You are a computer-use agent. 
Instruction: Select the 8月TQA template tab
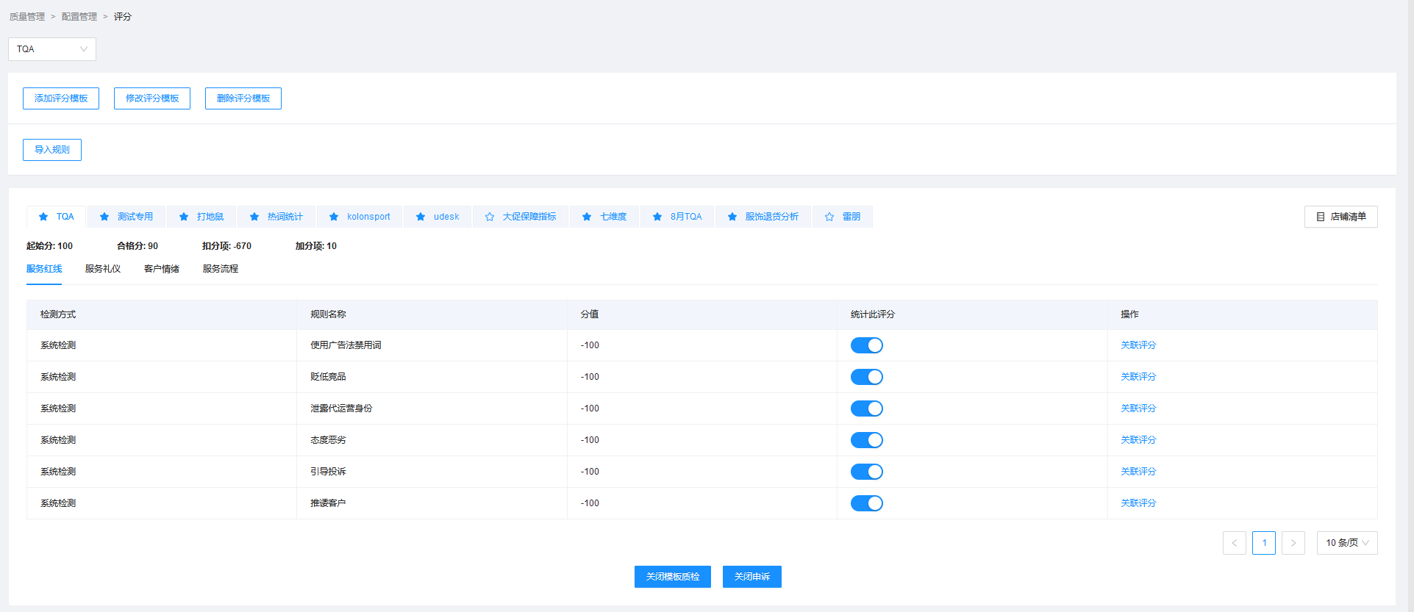pyautogui.click(x=676, y=217)
